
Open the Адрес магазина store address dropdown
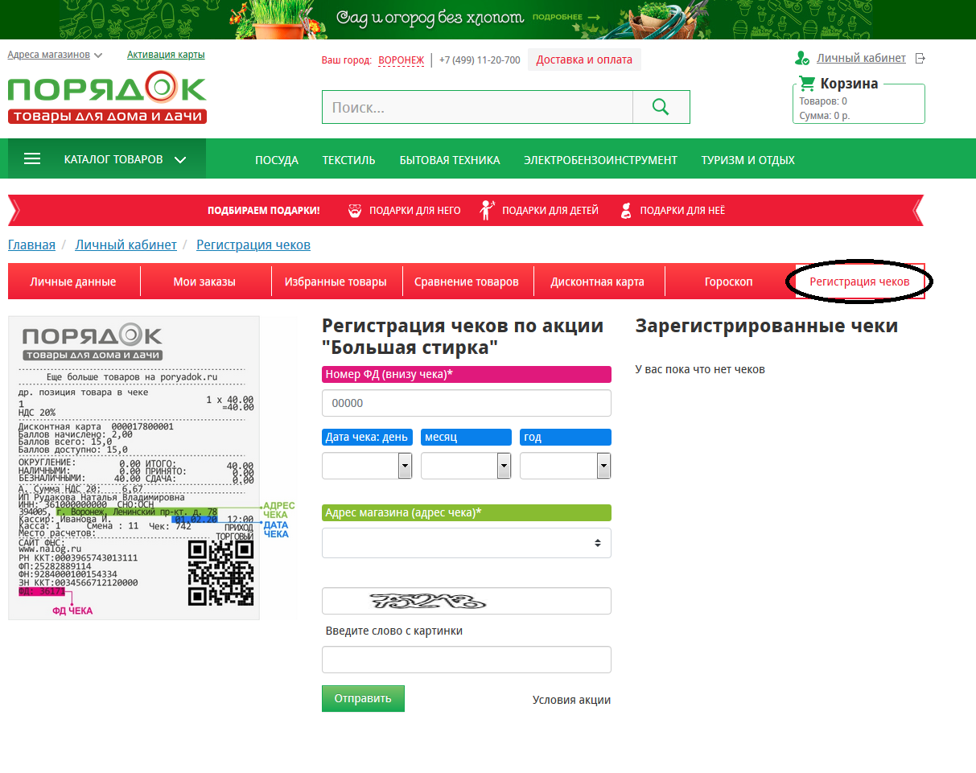click(x=466, y=543)
